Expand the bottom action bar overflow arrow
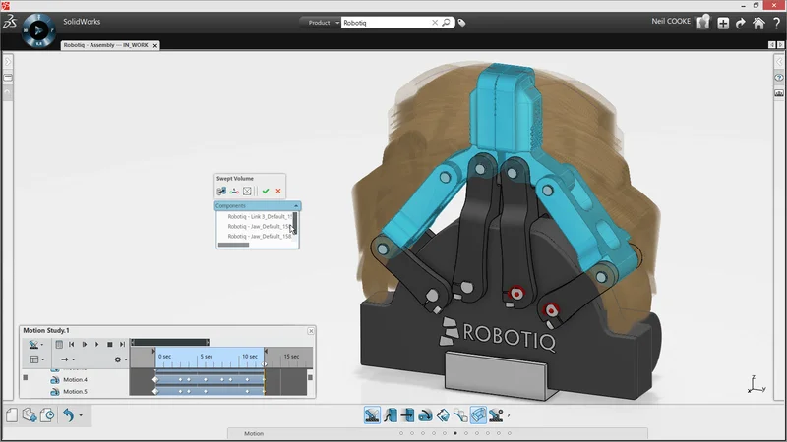The height and width of the screenshot is (442, 787). tap(508, 415)
